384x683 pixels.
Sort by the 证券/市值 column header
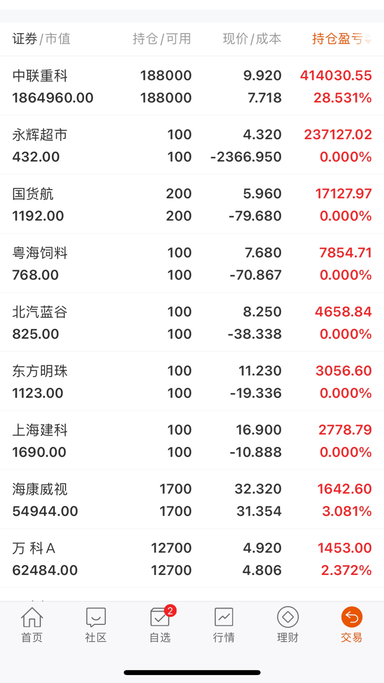(41, 39)
